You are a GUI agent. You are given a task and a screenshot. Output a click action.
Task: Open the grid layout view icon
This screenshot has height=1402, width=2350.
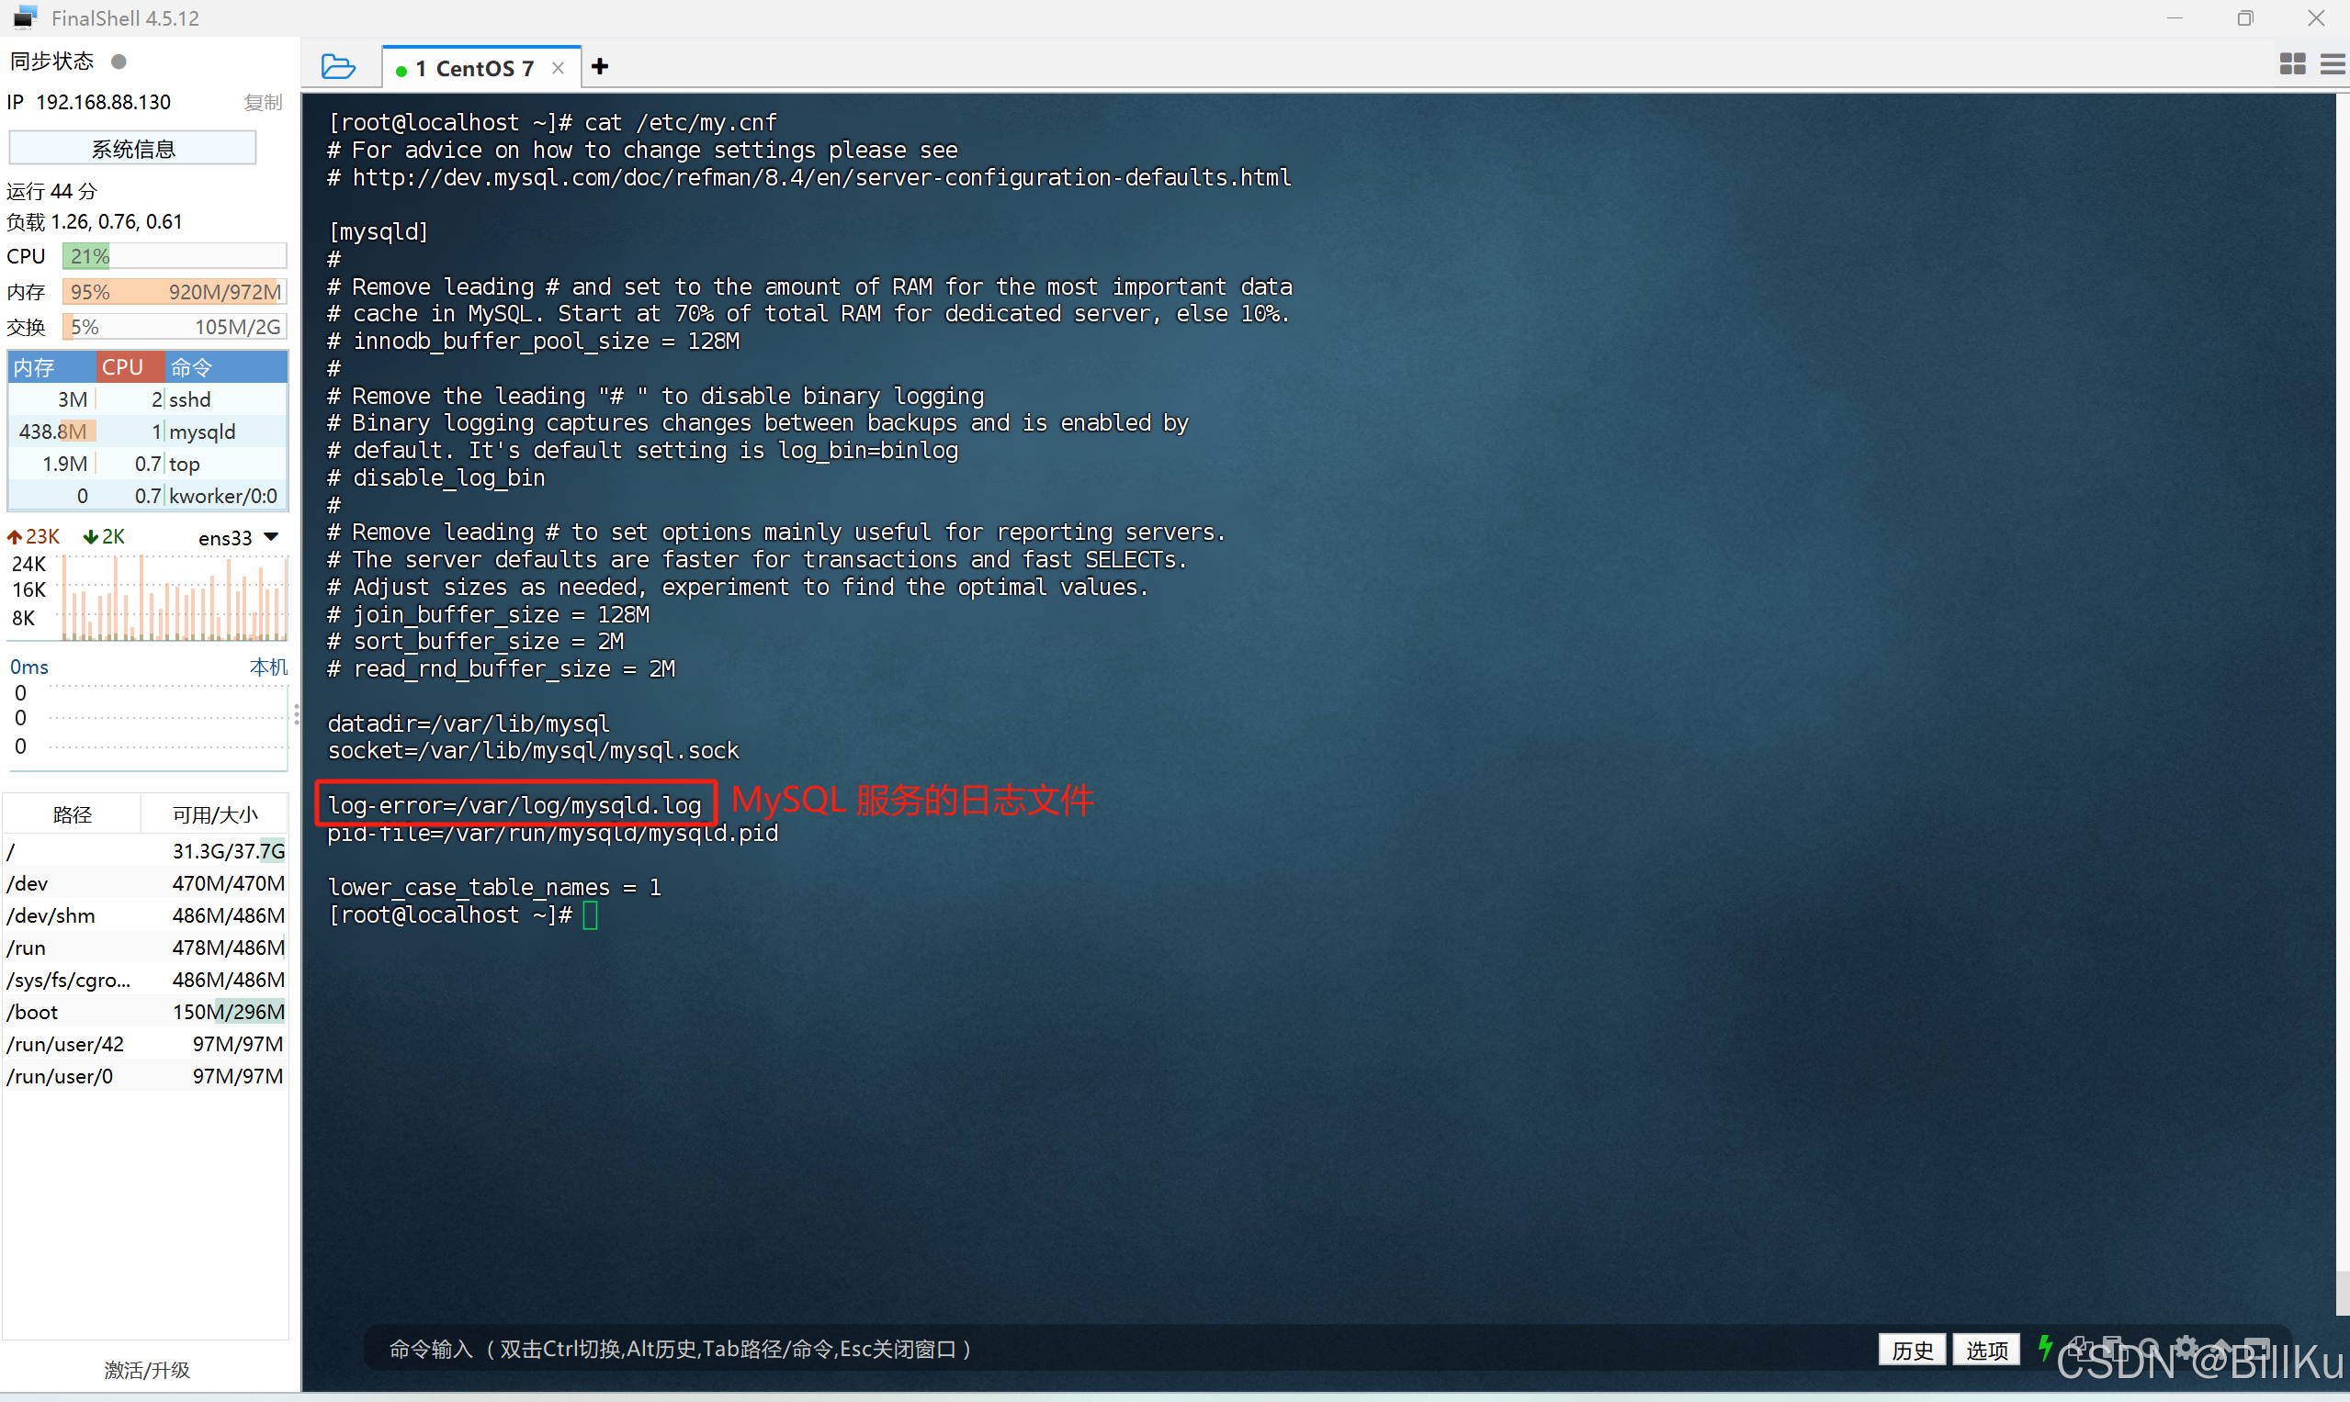tap(2292, 64)
